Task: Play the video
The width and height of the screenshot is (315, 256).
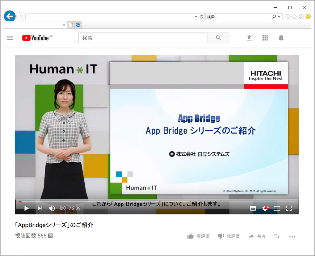Action: coord(26,208)
